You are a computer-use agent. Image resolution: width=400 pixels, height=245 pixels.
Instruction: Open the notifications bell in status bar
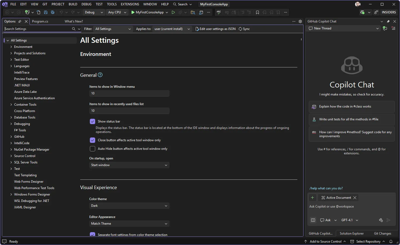tap(391, 242)
